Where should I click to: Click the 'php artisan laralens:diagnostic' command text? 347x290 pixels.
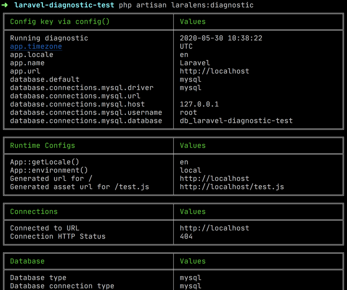click(186, 5)
